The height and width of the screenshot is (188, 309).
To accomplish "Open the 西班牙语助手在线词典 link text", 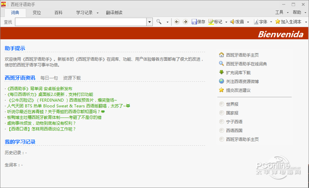I will coord(246,64).
